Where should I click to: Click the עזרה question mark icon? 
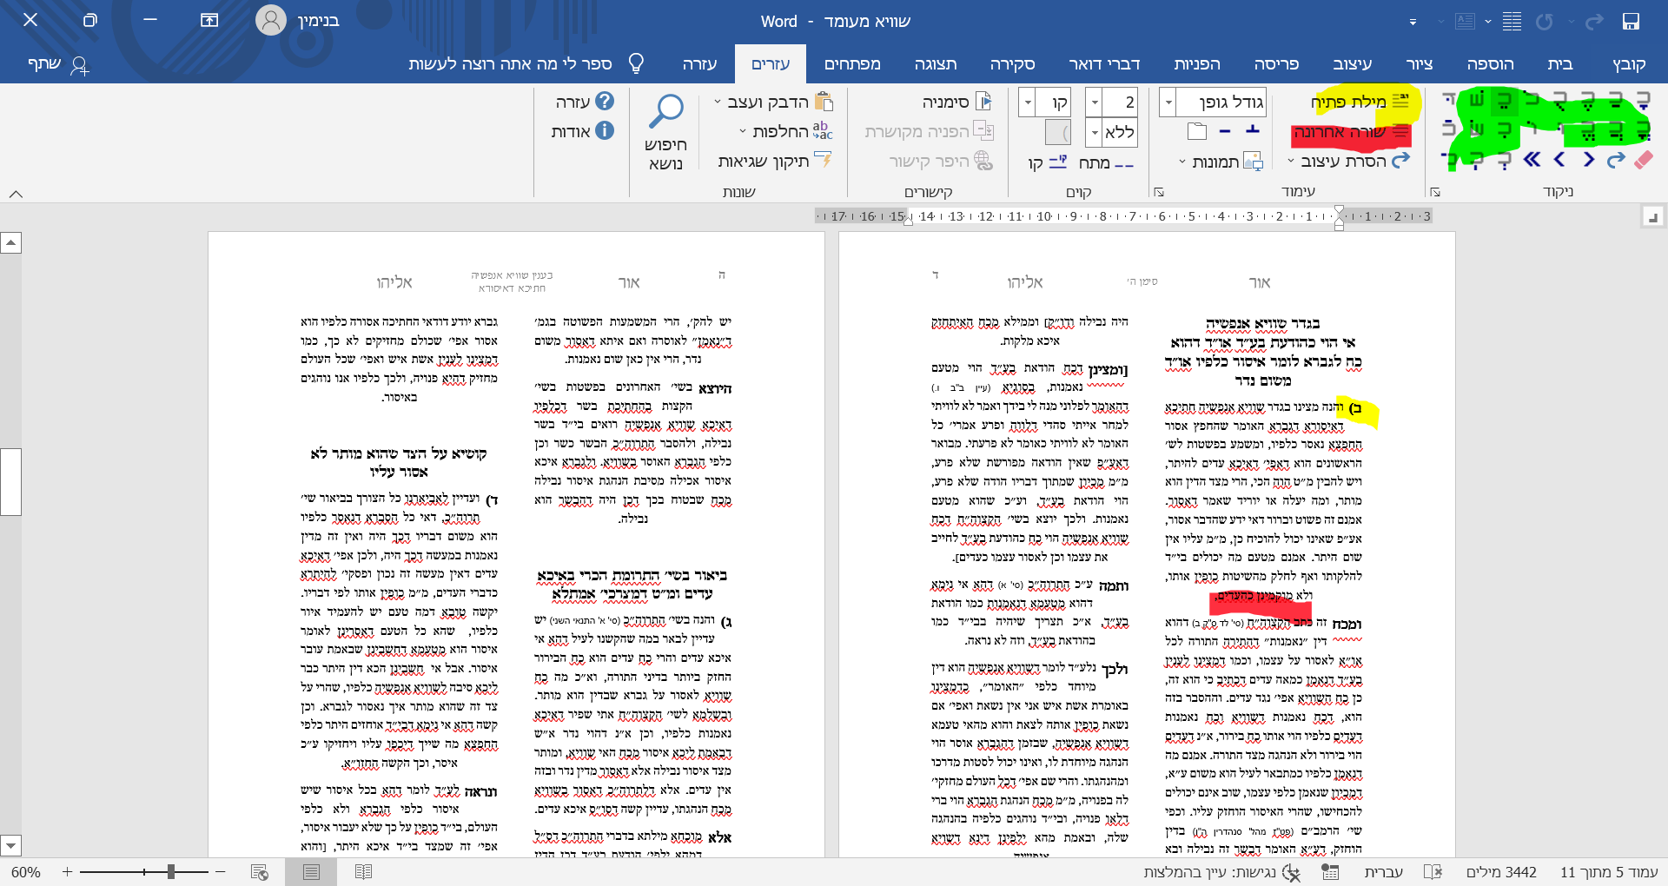click(x=605, y=102)
